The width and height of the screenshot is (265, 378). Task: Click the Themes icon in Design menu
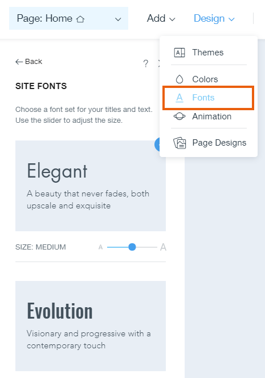point(180,53)
